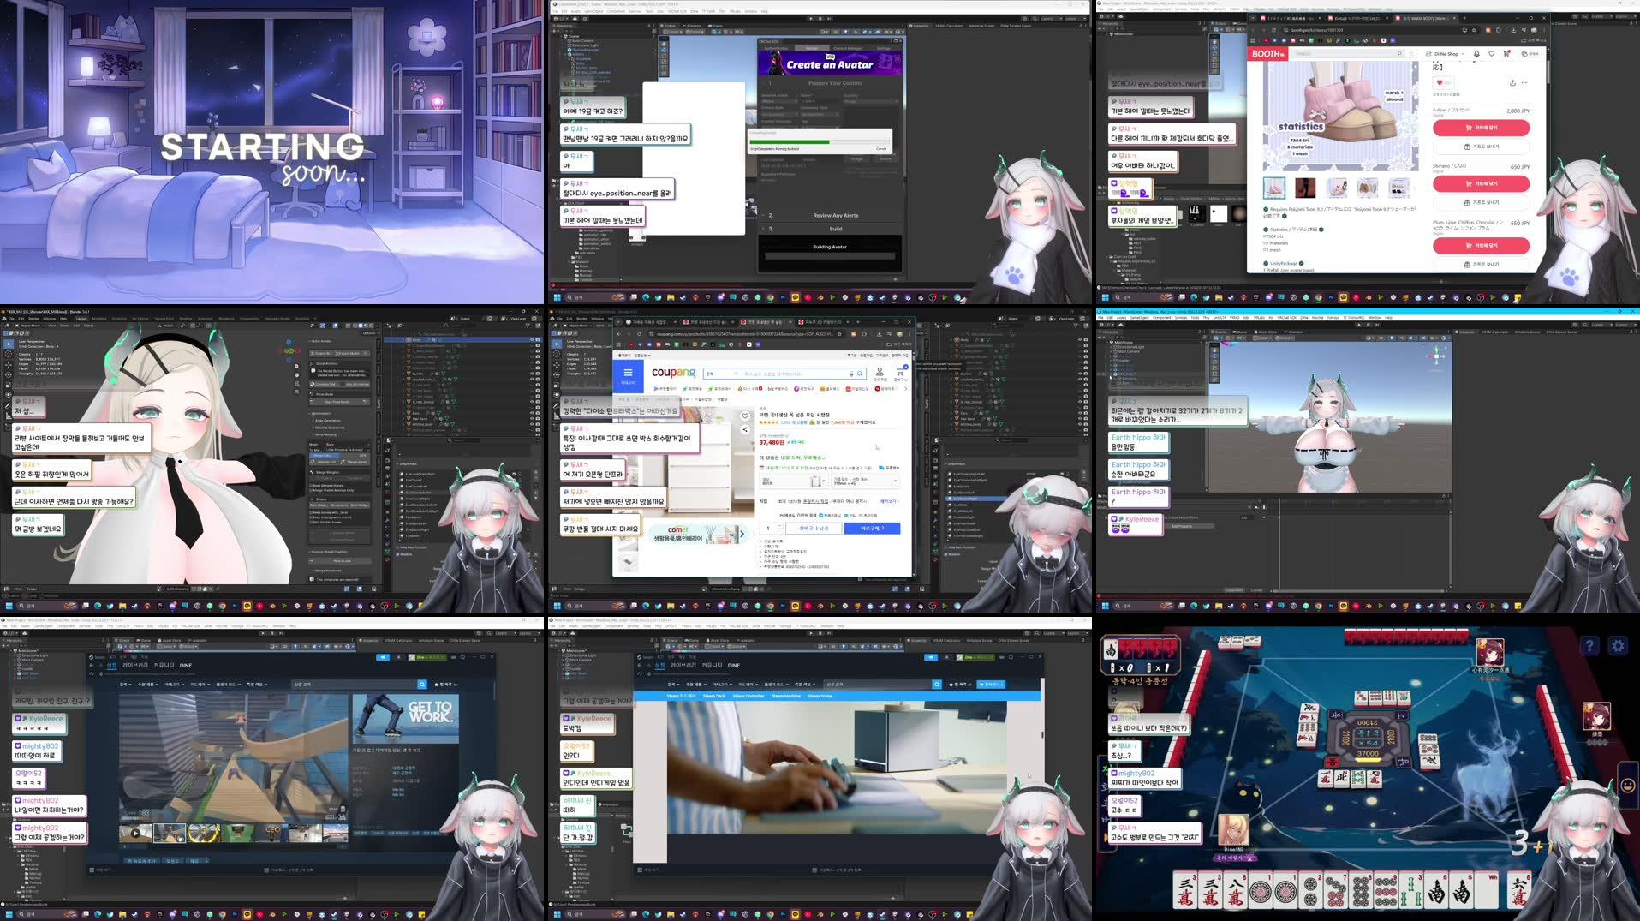Open the BOOTH shopping cart
The height and width of the screenshot is (921, 1640).
pos(1506,54)
